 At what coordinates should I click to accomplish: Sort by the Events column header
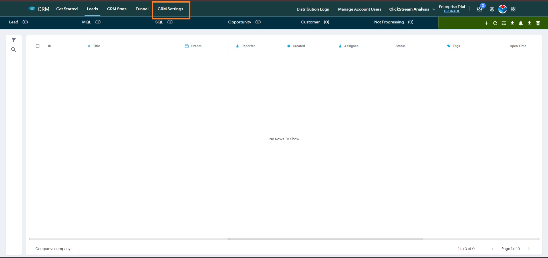coord(196,46)
